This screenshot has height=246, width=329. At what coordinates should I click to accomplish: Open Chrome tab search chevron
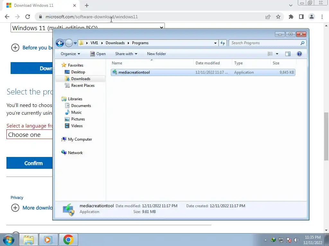point(290,5)
